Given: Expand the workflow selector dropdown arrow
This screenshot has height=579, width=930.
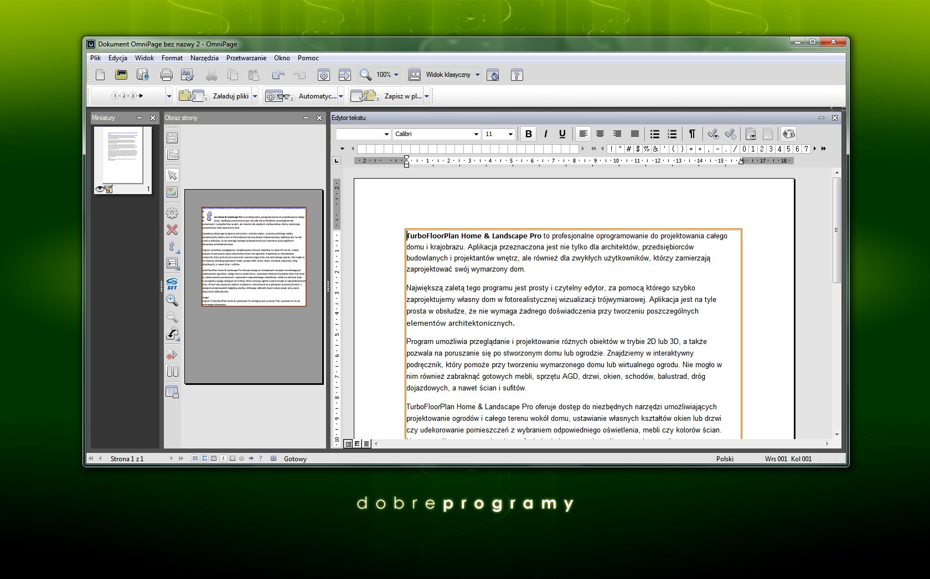Looking at the screenshot, I should point(169,96).
